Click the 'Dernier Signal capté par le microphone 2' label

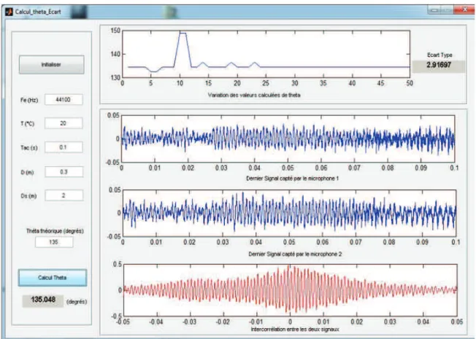click(295, 254)
